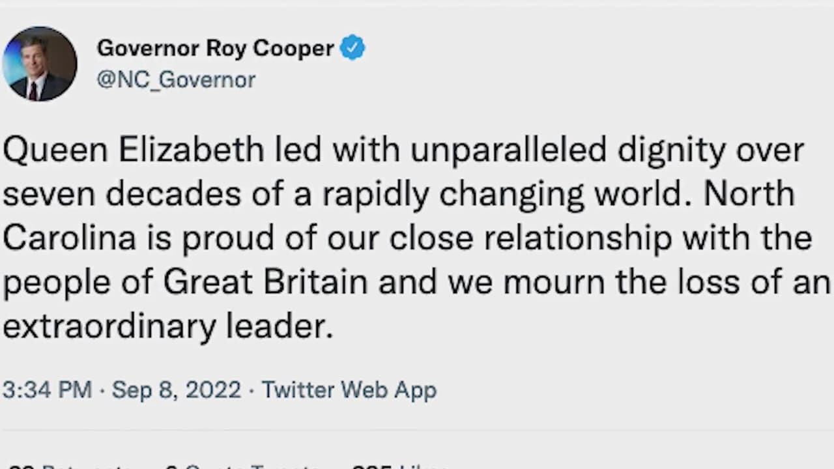Click the blue verified checkmark badge
Image resolution: width=834 pixels, height=469 pixels.
pyautogui.click(x=352, y=48)
